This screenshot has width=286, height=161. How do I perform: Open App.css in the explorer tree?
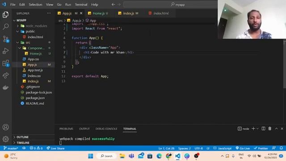(33, 59)
